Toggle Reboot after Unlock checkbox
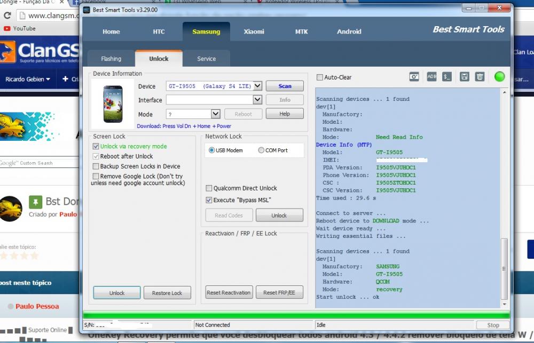 (96, 156)
